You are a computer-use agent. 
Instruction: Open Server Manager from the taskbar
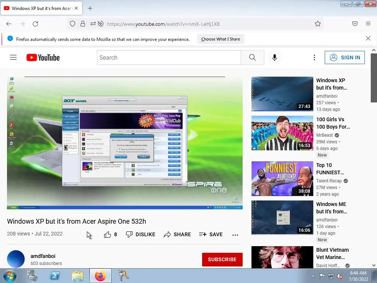(x=32, y=276)
